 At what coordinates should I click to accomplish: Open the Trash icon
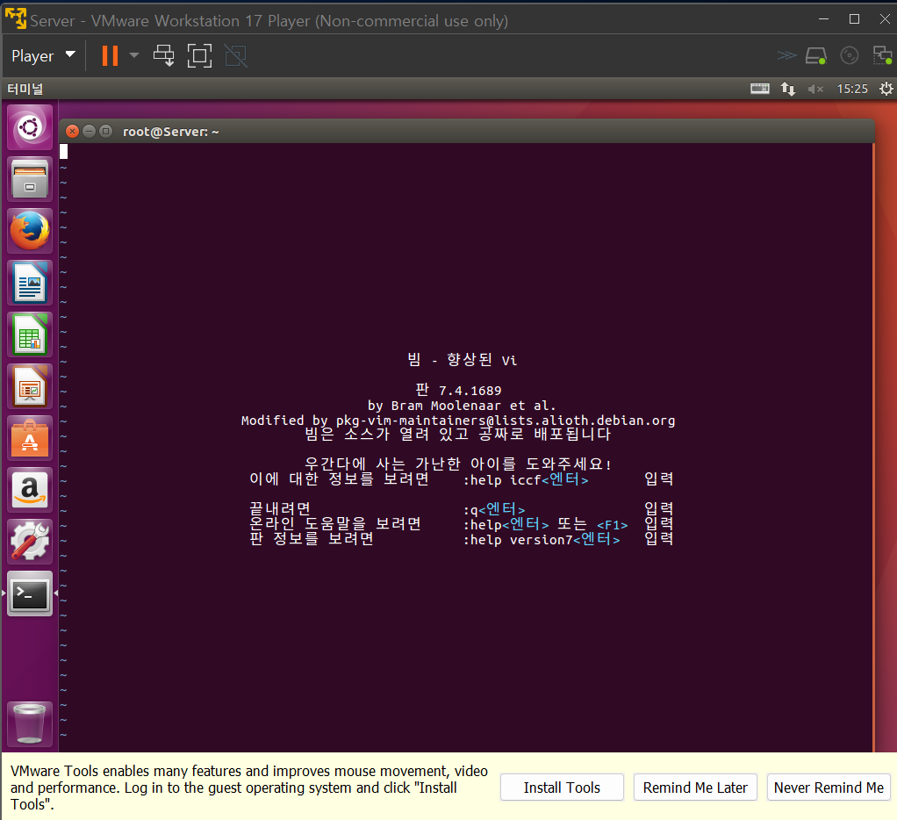coord(30,724)
